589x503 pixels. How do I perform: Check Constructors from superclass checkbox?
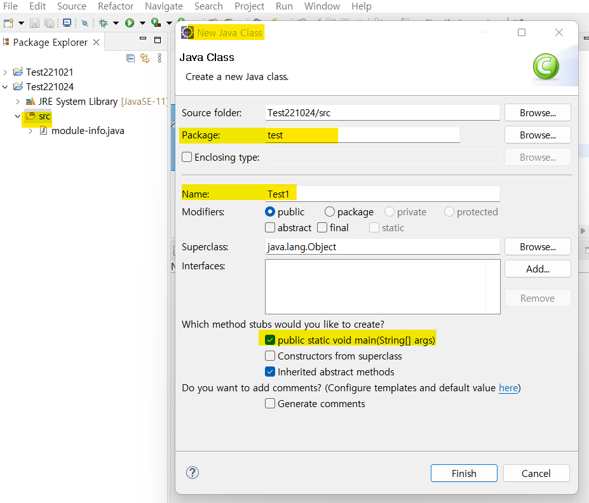coord(269,356)
